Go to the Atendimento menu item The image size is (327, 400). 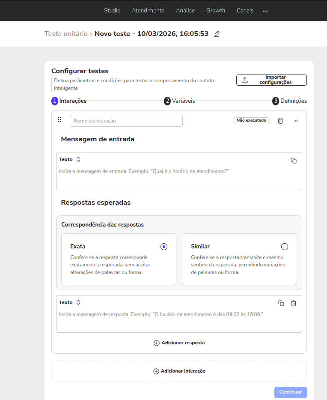pyautogui.click(x=148, y=11)
